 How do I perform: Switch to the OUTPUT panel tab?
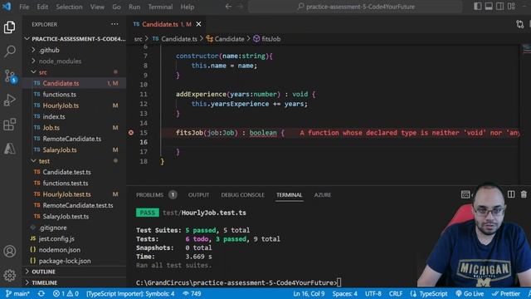click(x=198, y=194)
